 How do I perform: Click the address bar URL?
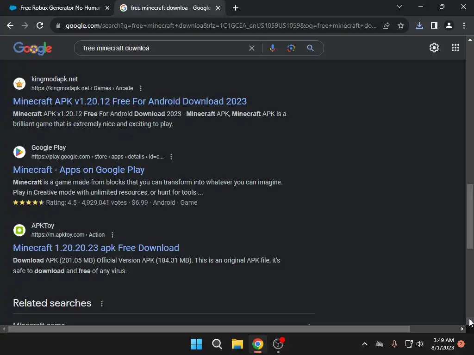tap(221, 26)
